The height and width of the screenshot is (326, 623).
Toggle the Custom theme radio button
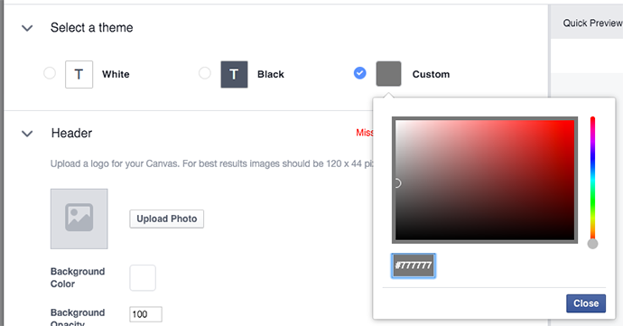360,73
